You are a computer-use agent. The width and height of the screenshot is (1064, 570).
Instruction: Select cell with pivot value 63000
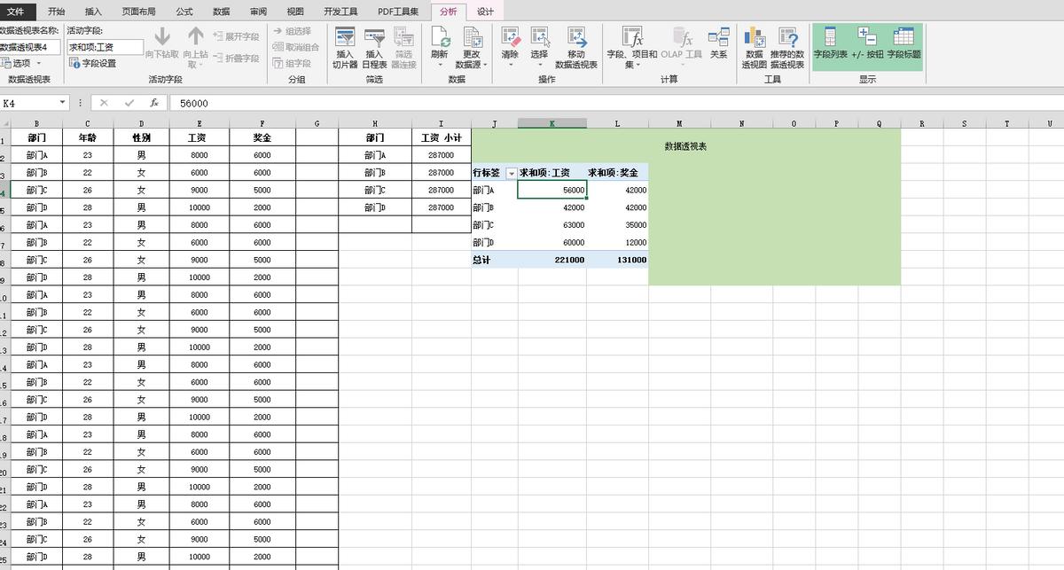coord(552,225)
